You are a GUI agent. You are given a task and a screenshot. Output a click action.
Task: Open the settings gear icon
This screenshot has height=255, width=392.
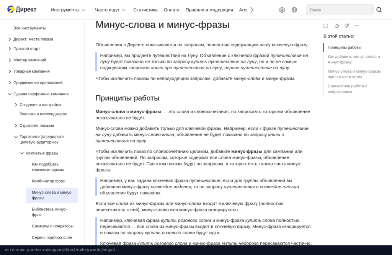(282, 10)
